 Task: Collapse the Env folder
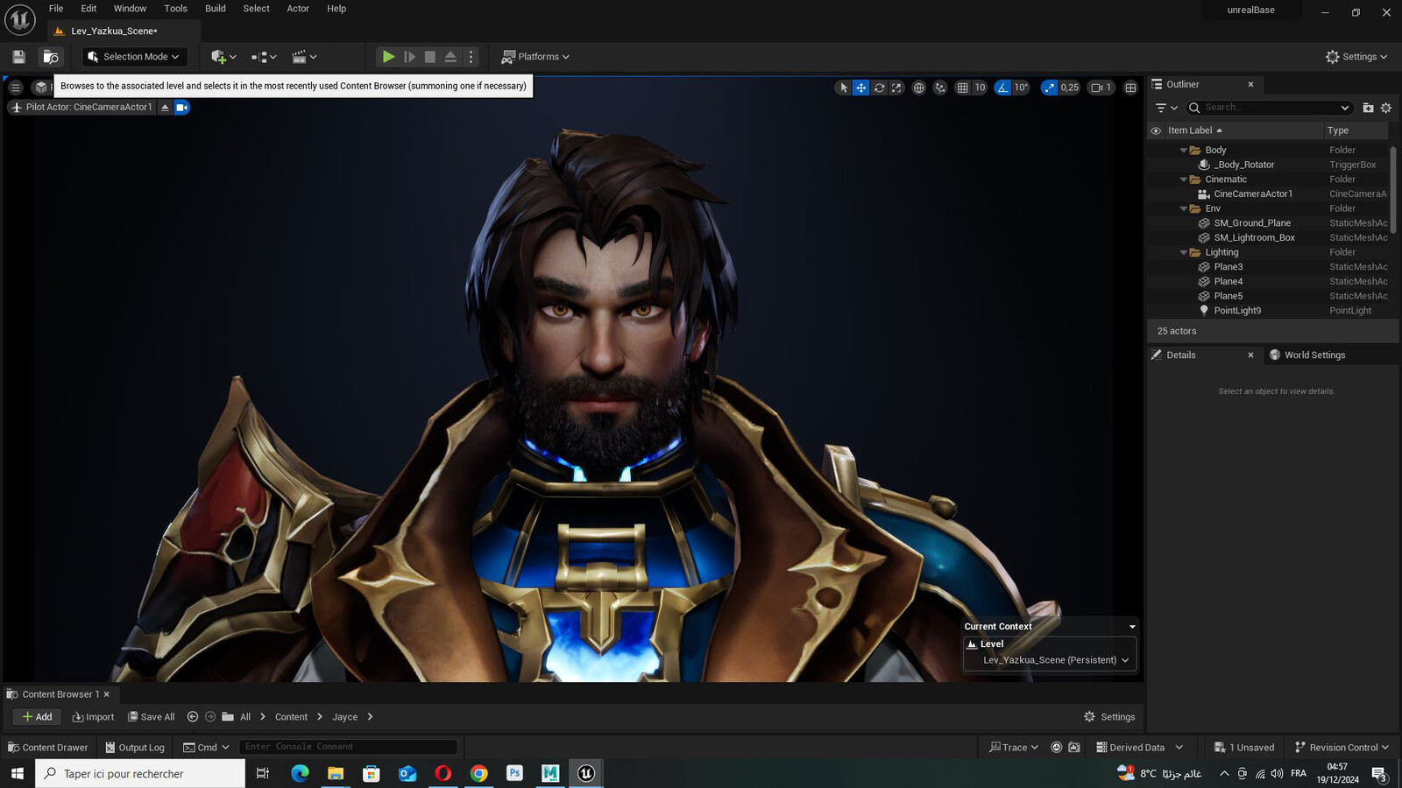(1184, 208)
